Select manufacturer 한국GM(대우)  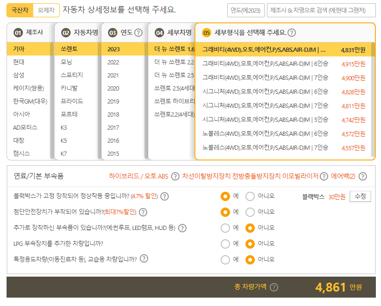[x=29, y=101]
